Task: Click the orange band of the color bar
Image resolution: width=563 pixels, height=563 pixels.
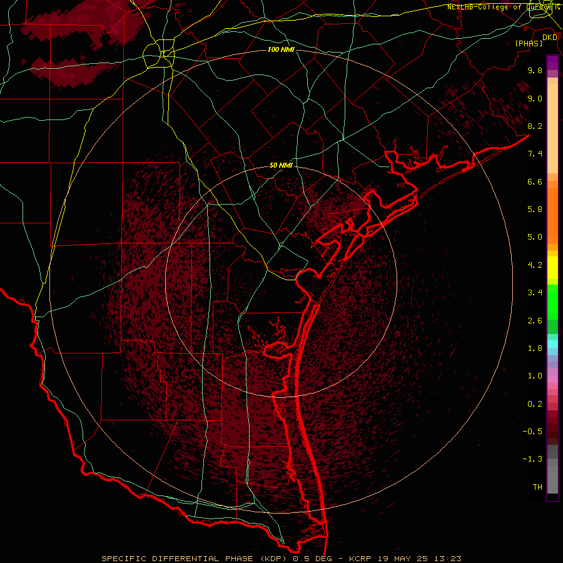Action: 552,216
